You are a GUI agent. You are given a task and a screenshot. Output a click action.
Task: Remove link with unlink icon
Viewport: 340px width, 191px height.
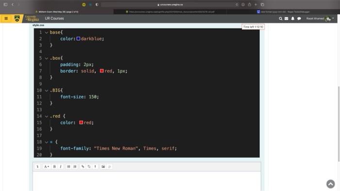pos(89,167)
